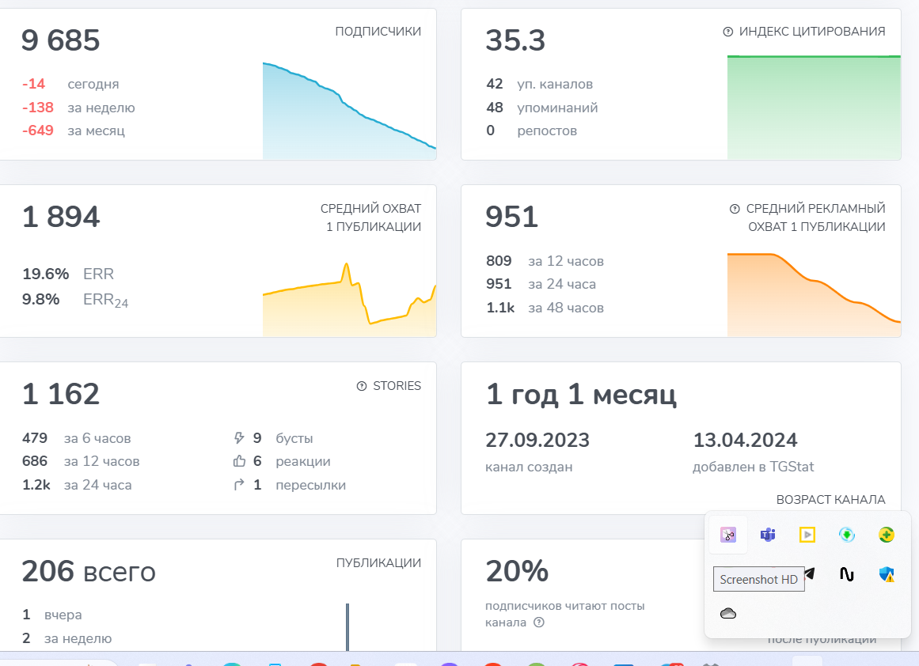This screenshot has width=919, height=666.
Task: Open Microsoft Teams tray icon
Action: (x=768, y=535)
